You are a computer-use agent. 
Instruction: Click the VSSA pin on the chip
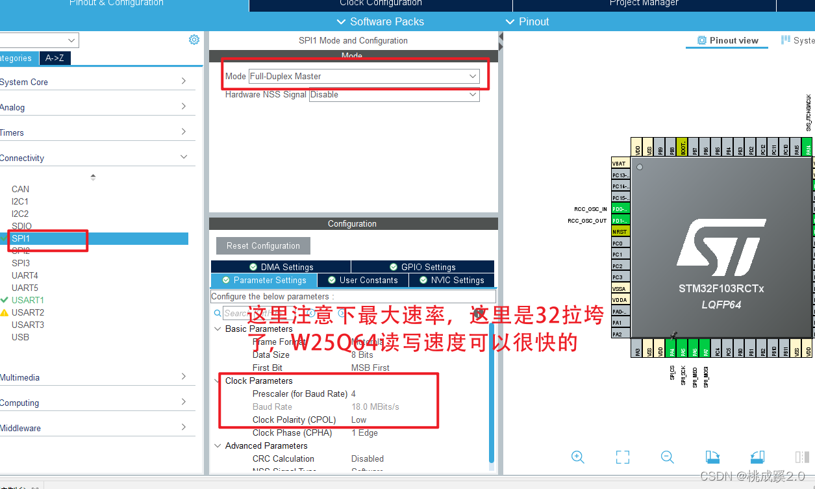click(620, 288)
